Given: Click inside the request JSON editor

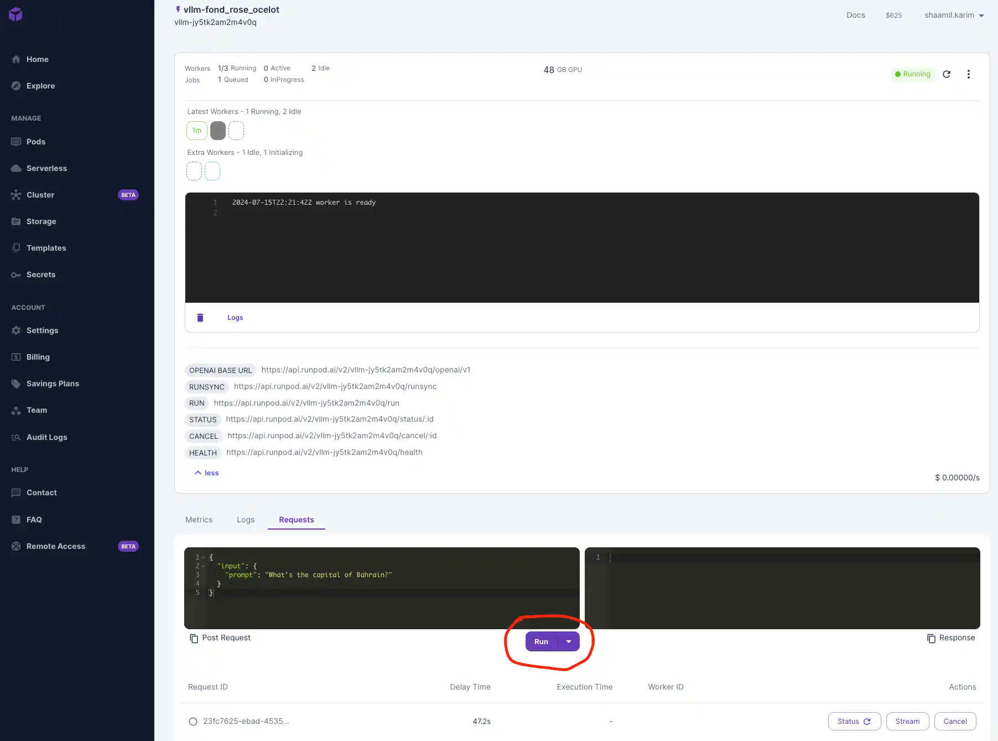Looking at the screenshot, I should tap(382, 588).
